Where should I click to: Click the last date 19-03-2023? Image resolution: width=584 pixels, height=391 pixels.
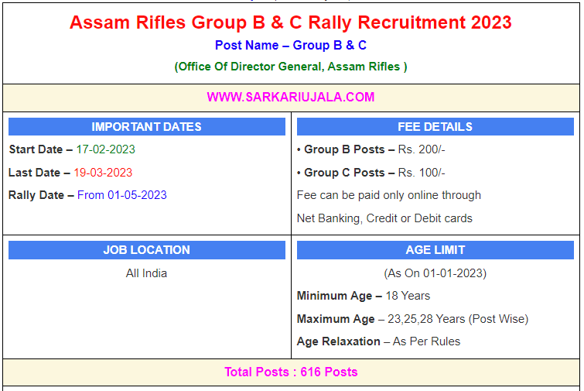tap(103, 173)
